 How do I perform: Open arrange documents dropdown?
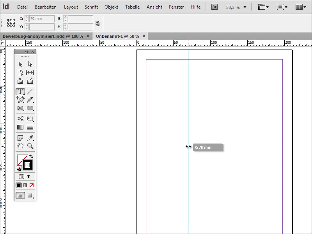tap(301, 7)
